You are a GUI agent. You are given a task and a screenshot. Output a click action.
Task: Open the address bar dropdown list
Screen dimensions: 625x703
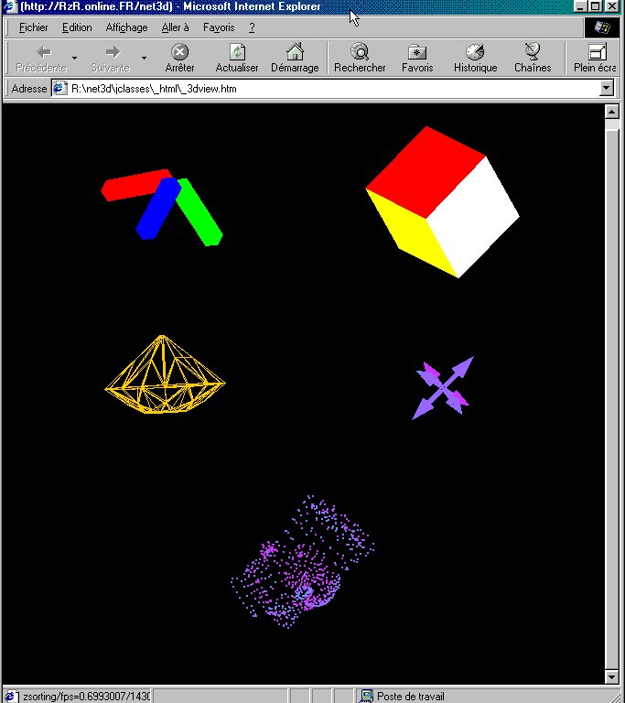(607, 88)
